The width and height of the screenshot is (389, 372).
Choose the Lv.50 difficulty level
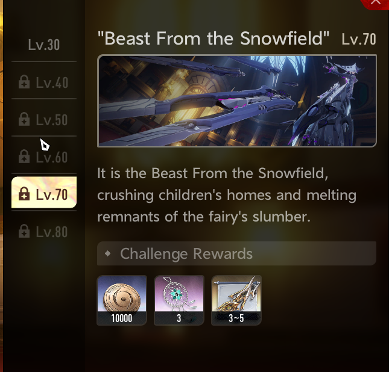(44, 120)
